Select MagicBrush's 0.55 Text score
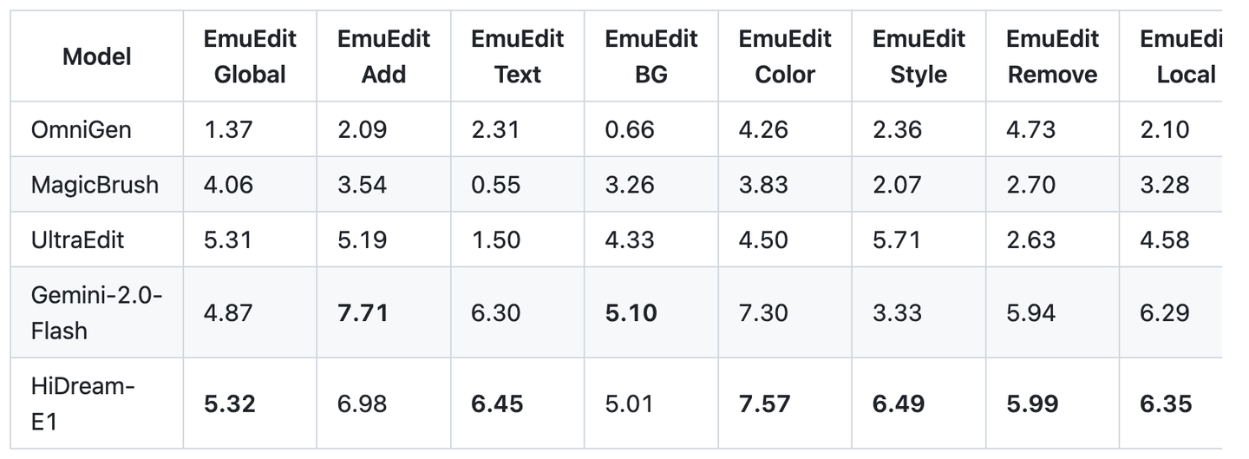This screenshot has height=459, width=1249. [x=496, y=185]
